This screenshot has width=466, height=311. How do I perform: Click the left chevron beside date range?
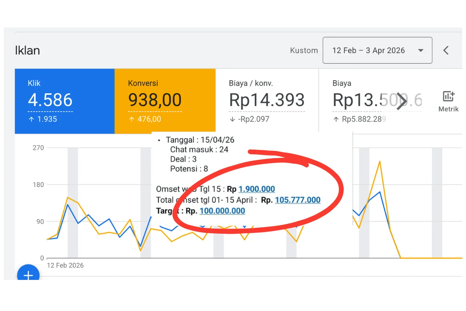[x=446, y=50]
